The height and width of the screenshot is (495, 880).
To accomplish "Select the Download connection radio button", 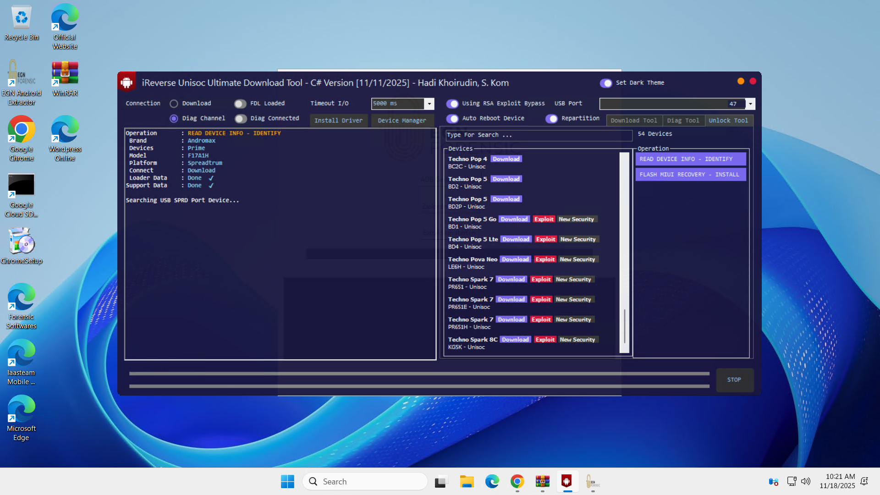I will click(x=174, y=104).
